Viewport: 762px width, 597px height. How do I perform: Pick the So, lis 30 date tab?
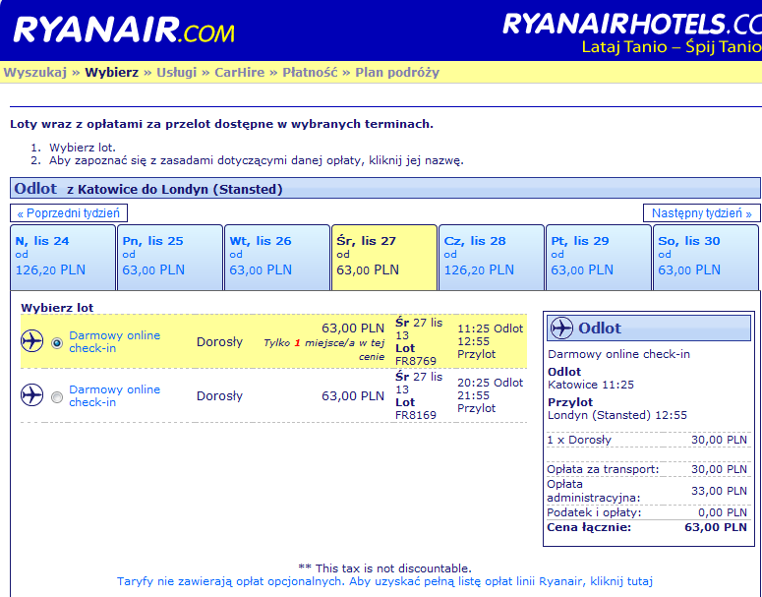click(x=706, y=257)
